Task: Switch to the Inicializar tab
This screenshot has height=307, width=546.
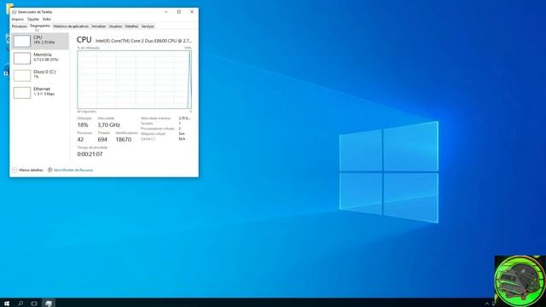Action: click(x=99, y=26)
